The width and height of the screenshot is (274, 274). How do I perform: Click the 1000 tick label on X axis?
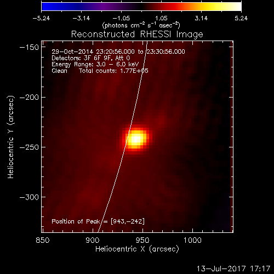tap(192, 240)
